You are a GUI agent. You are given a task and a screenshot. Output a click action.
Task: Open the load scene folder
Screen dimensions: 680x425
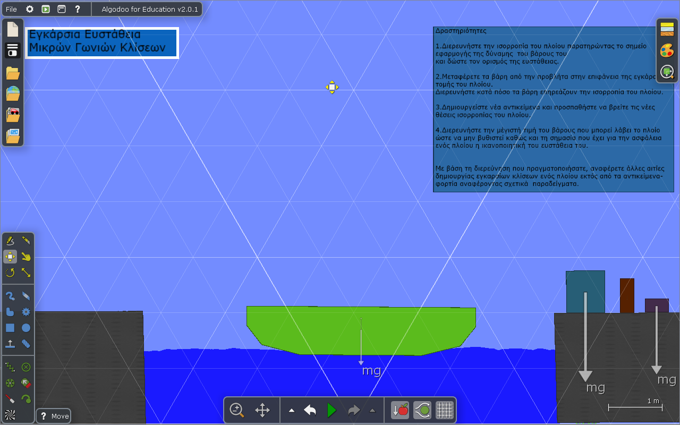pyautogui.click(x=13, y=73)
